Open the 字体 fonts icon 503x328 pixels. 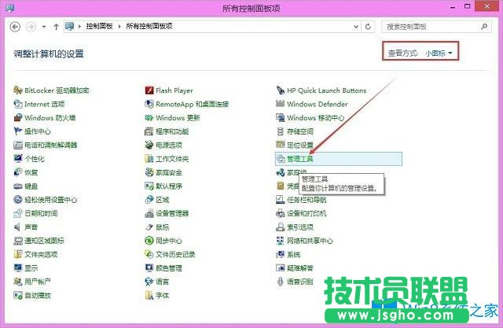tap(149, 295)
